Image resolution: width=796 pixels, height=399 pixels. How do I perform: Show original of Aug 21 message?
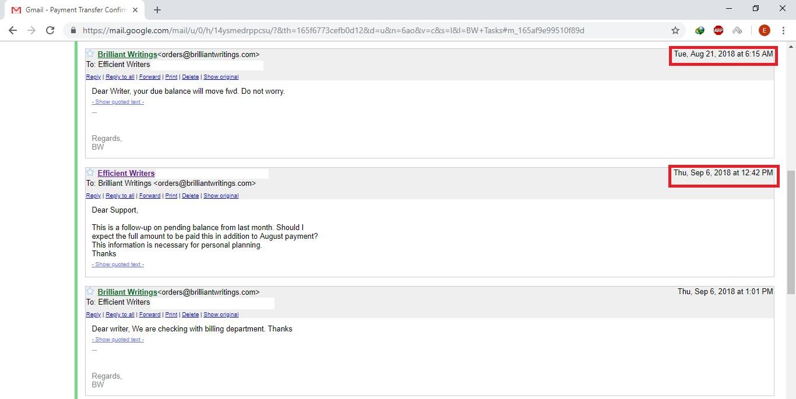pyautogui.click(x=221, y=77)
